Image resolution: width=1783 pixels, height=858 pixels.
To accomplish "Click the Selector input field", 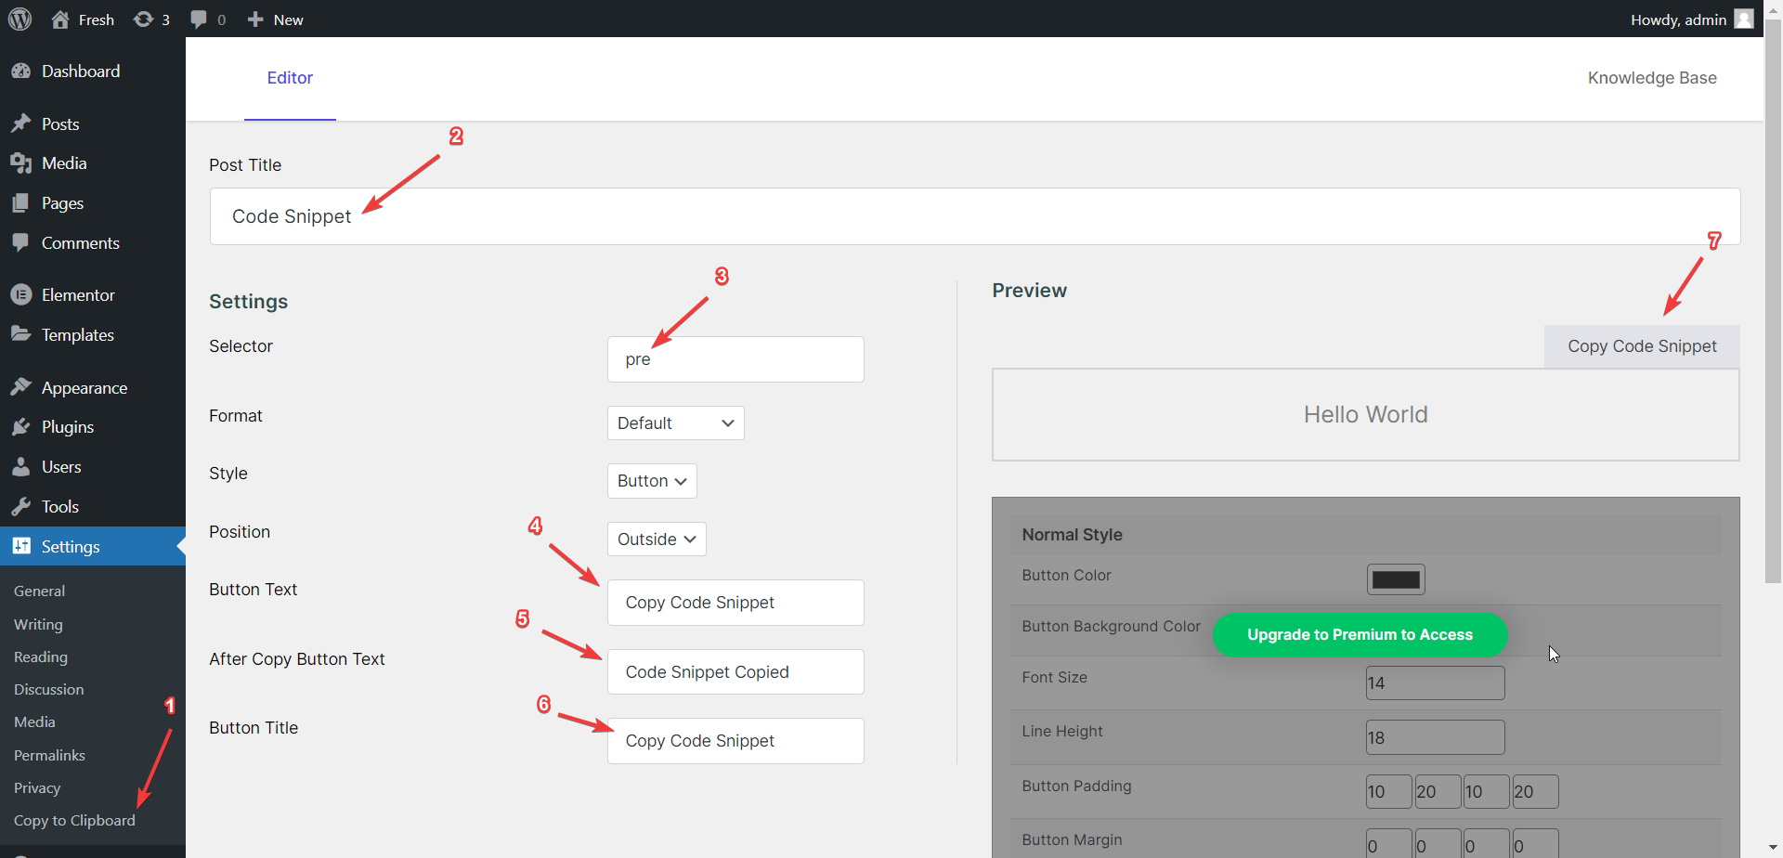I will click(735, 359).
